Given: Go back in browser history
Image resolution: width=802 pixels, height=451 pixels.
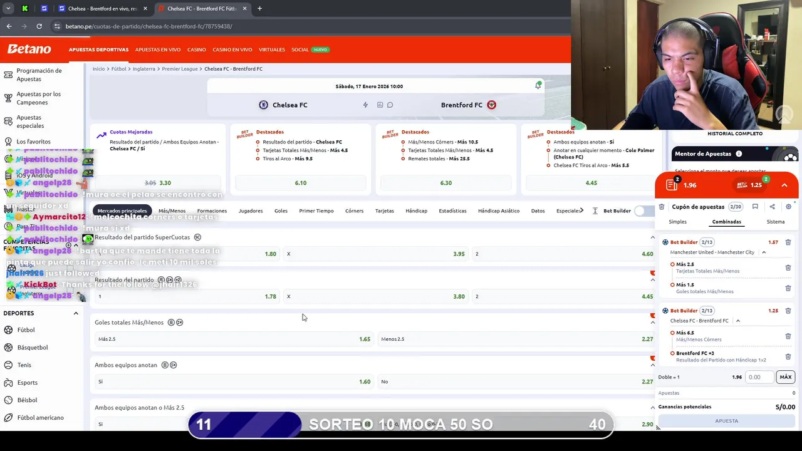Looking at the screenshot, I should 9,26.
